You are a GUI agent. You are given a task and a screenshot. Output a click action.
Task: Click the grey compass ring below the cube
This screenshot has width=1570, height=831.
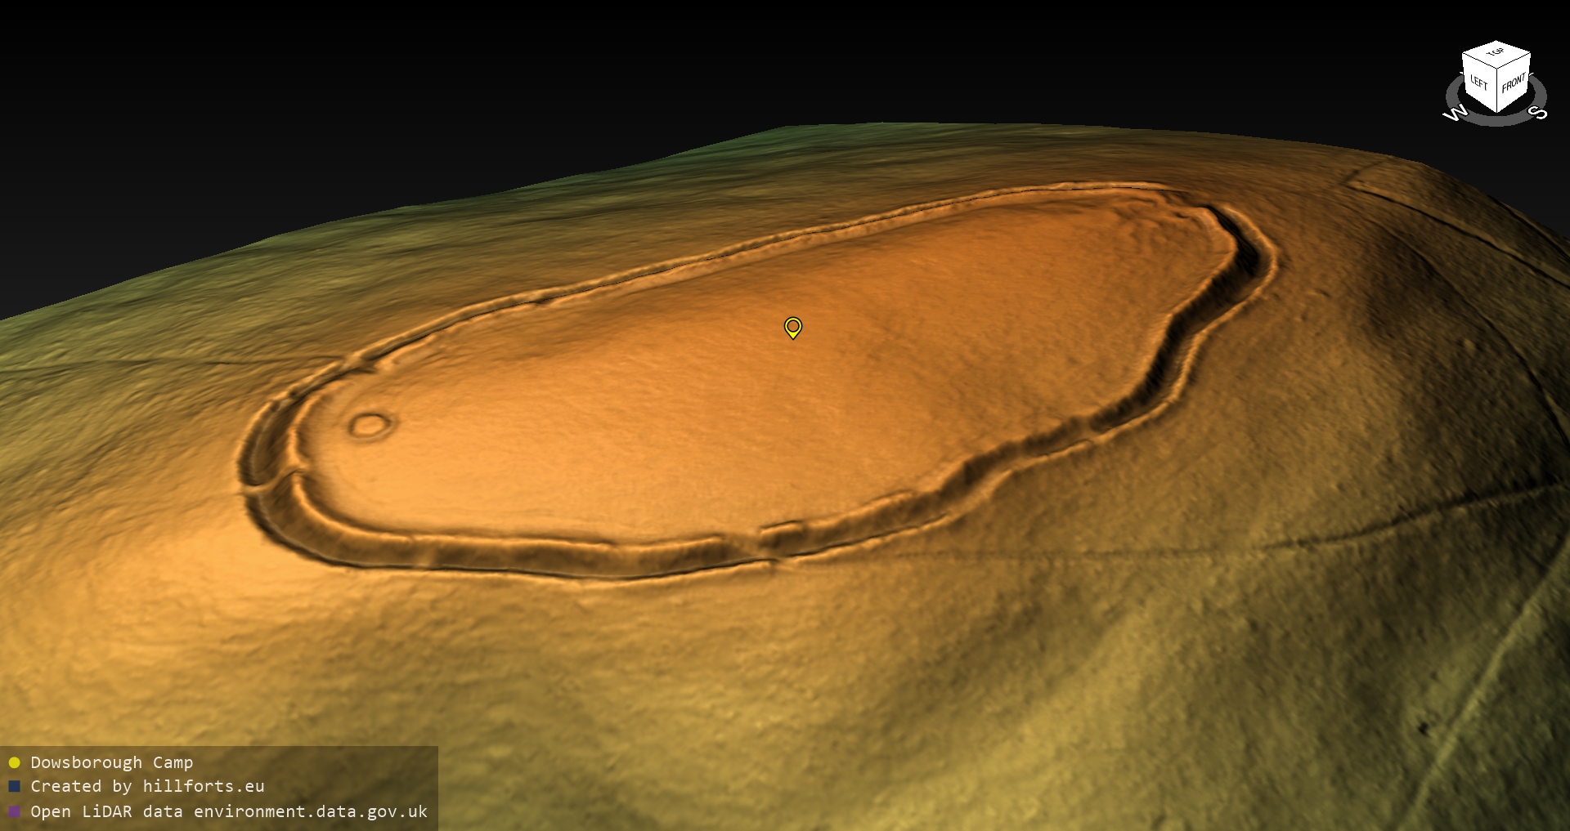coord(1496,119)
